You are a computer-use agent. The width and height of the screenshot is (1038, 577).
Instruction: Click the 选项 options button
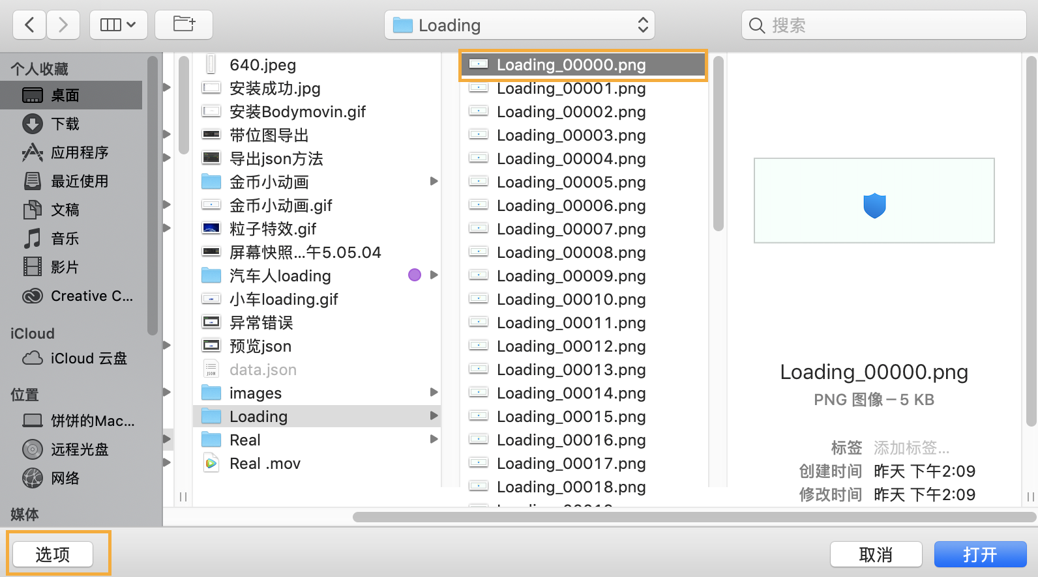coord(53,554)
